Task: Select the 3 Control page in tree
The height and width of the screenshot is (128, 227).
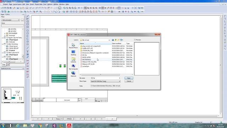Action: [12, 50]
